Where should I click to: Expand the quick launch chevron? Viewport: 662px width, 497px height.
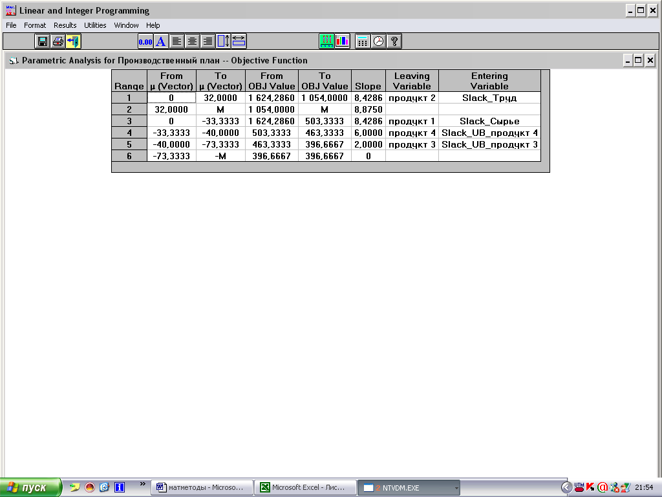[x=143, y=484]
